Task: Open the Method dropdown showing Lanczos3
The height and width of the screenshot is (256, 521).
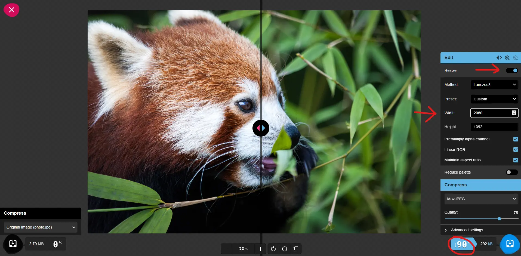Action: pos(494,85)
